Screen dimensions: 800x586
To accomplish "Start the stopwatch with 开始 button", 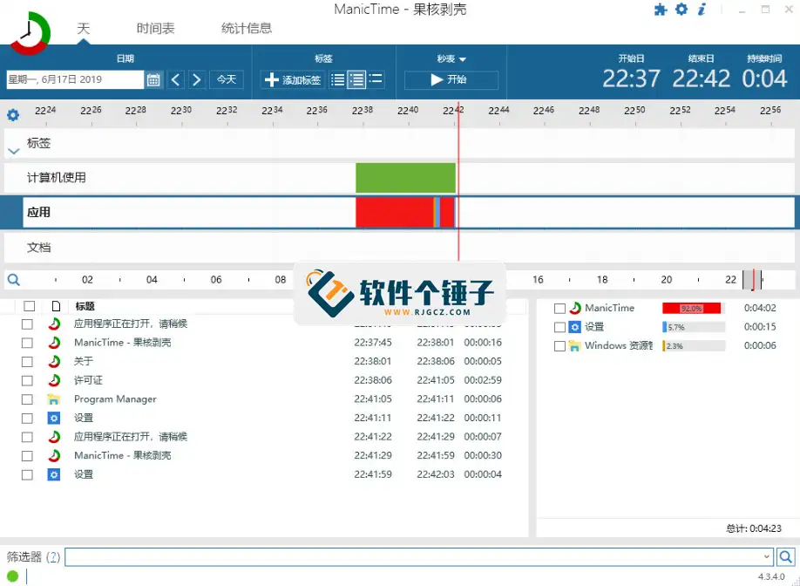I will click(x=451, y=79).
